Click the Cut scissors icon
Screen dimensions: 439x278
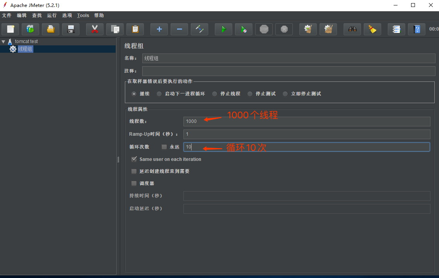click(x=95, y=29)
